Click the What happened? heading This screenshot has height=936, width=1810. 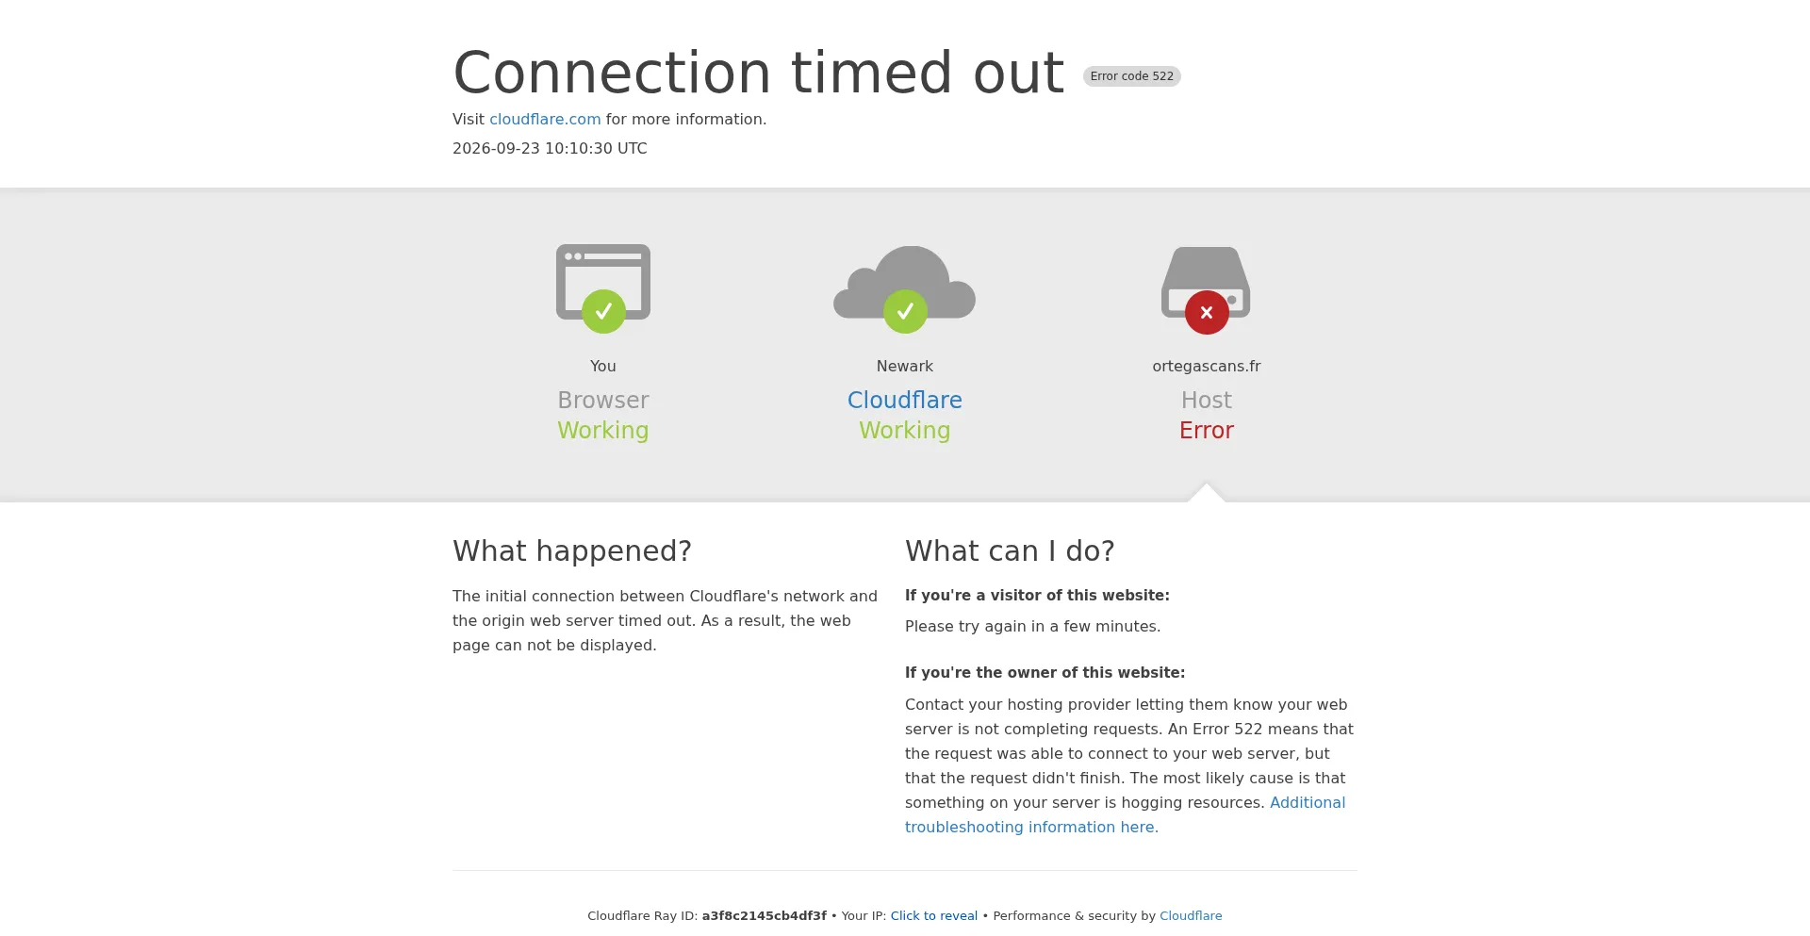click(572, 550)
